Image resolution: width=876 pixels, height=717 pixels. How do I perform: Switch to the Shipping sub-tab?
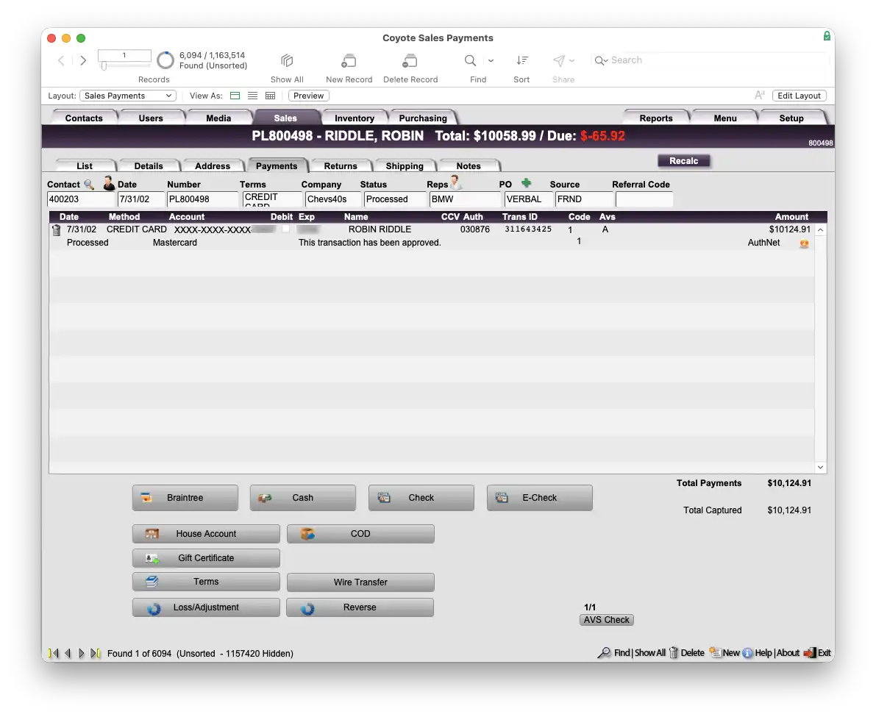(405, 166)
